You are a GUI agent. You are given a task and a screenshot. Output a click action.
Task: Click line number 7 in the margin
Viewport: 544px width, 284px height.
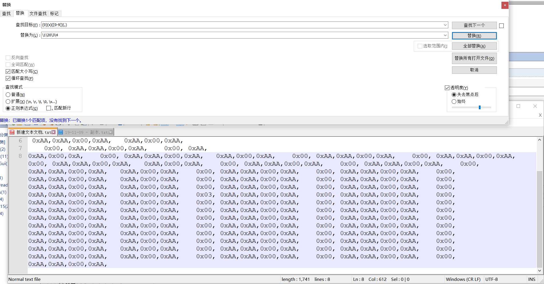[x=20, y=148]
